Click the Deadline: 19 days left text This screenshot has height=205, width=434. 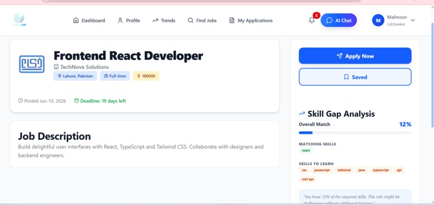pyautogui.click(x=103, y=101)
